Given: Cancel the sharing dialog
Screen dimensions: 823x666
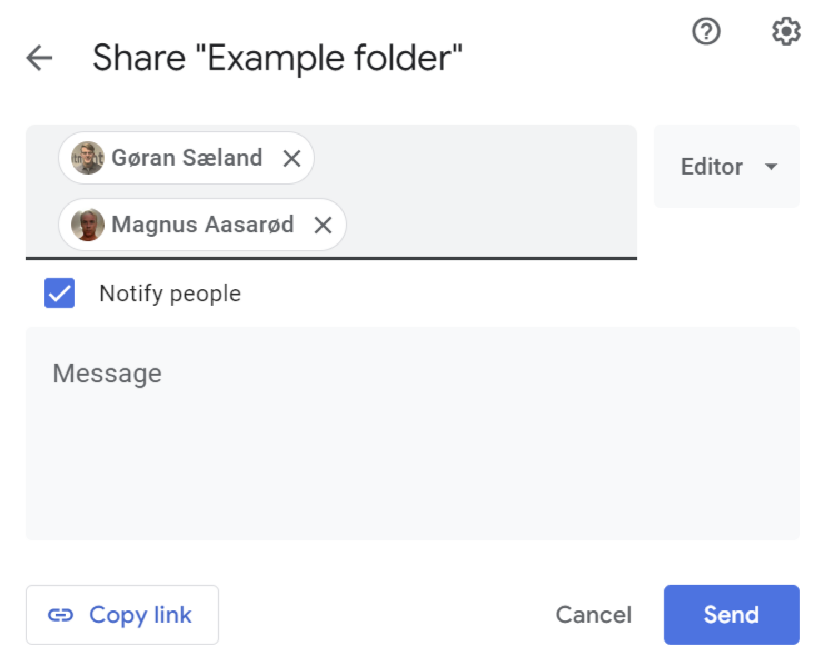Looking at the screenshot, I should click(x=593, y=615).
